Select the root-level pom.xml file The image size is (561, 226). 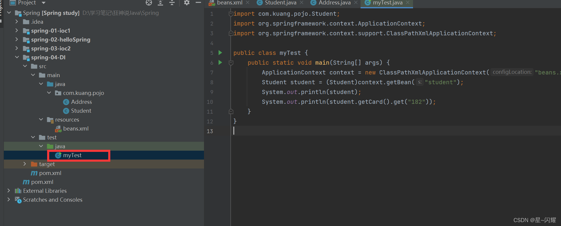point(42,182)
